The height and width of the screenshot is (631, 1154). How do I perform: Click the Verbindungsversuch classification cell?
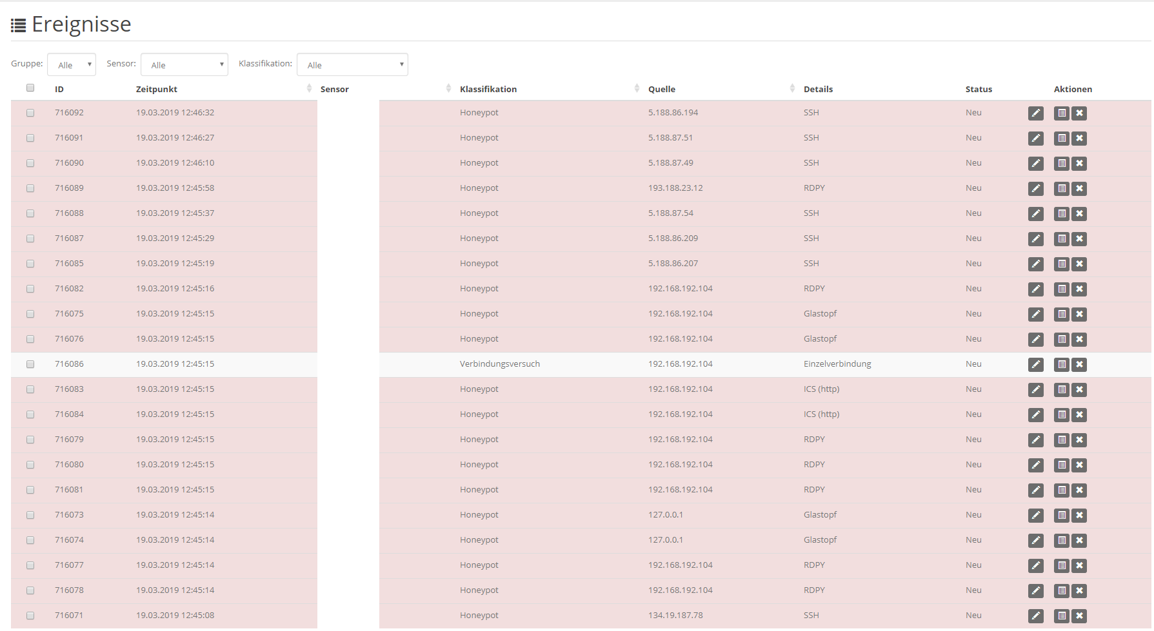coord(500,364)
